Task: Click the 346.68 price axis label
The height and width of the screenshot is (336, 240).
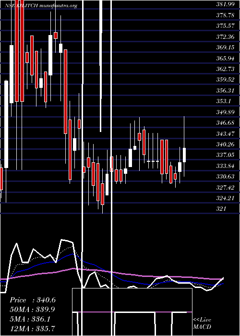Action: point(225,123)
